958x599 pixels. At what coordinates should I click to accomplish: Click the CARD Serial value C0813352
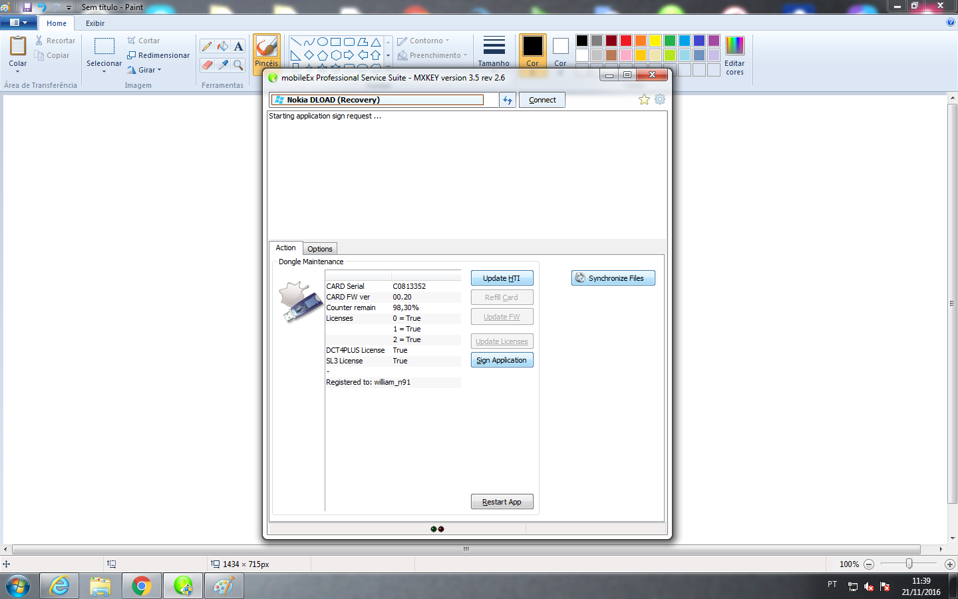[x=409, y=286]
